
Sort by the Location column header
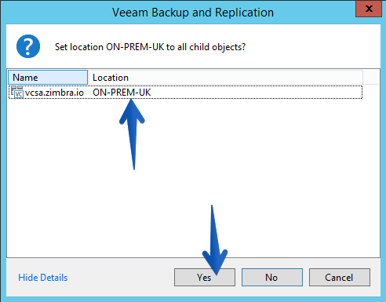pos(225,78)
